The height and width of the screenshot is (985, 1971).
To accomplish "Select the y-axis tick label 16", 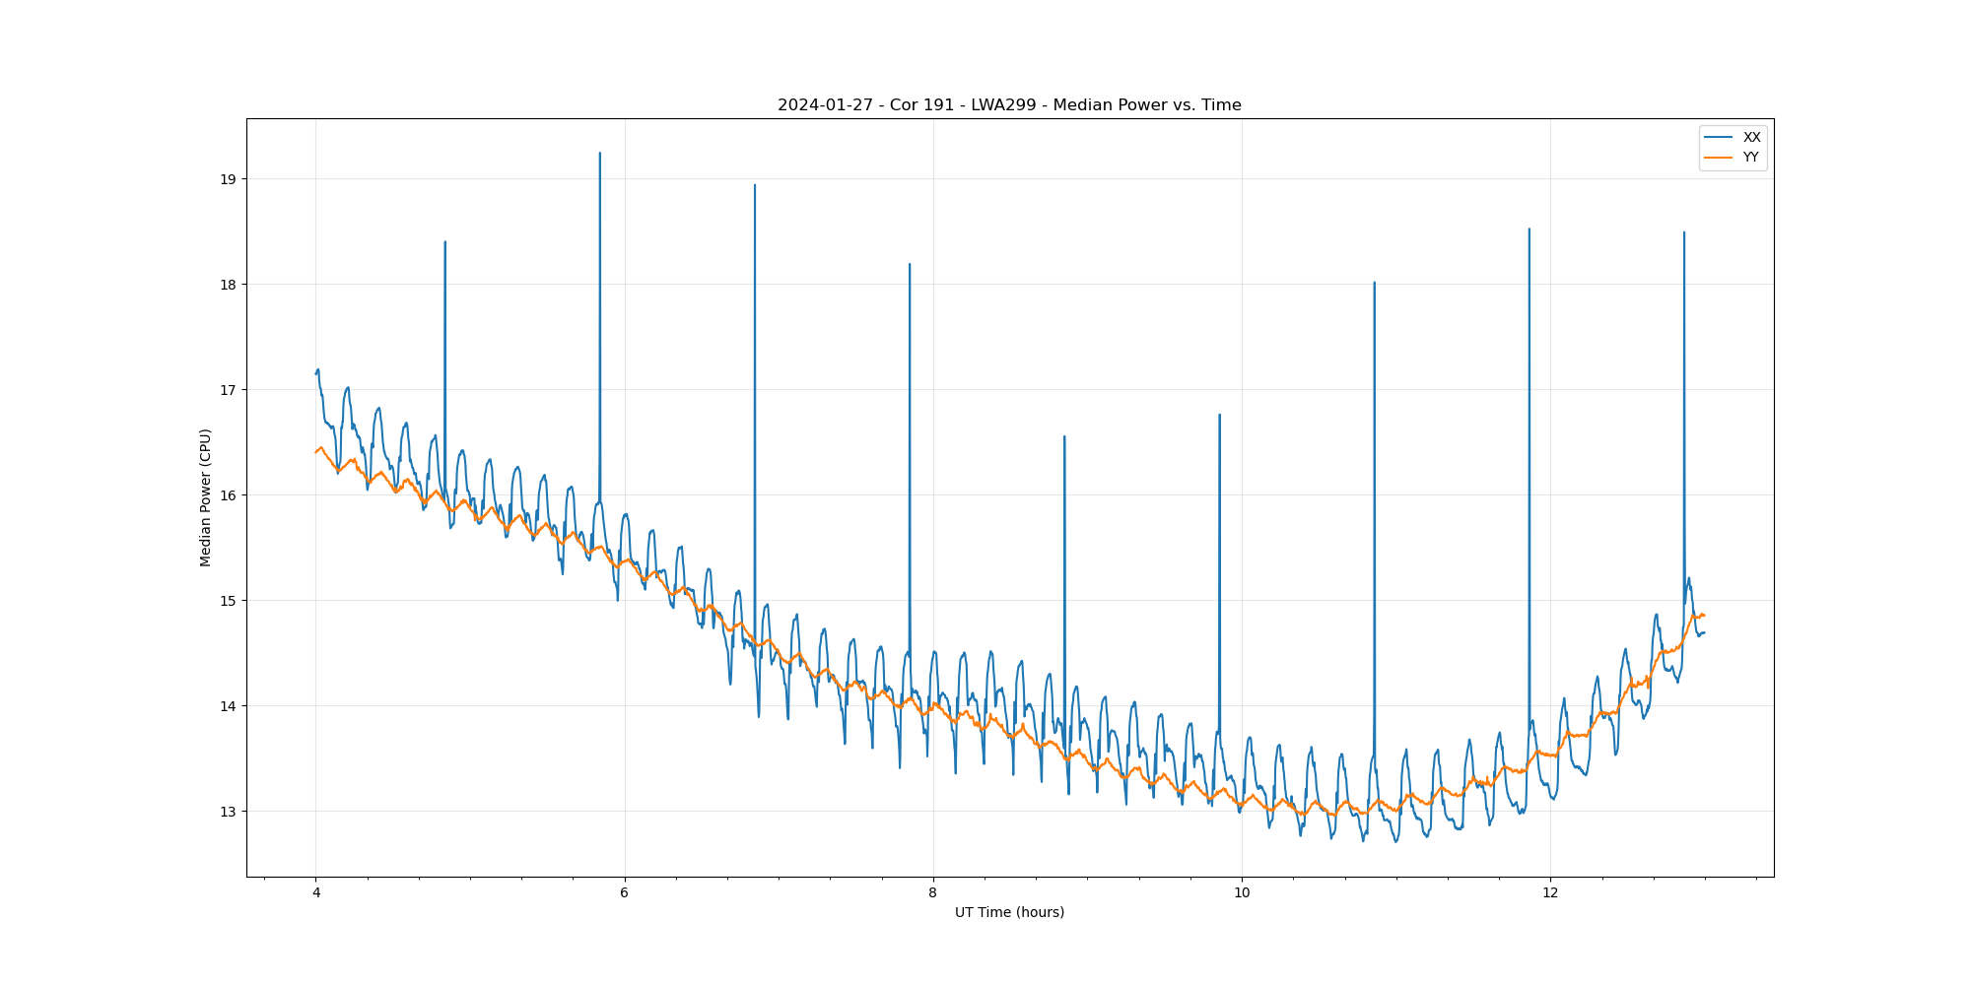I will pyautogui.click(x=229, y=495).
